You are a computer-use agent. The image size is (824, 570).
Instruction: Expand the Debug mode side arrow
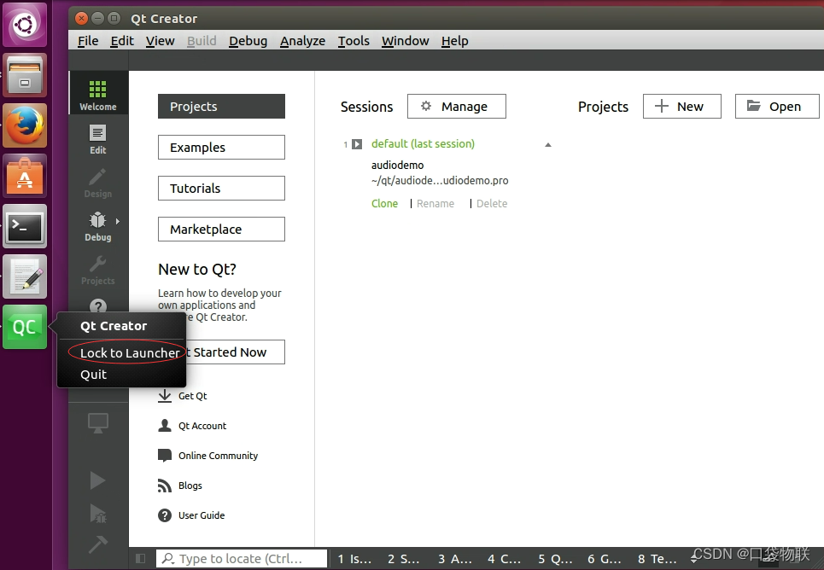pyautogui.click(x=118, y=221)
